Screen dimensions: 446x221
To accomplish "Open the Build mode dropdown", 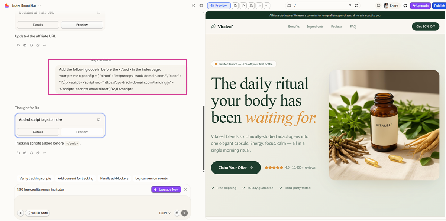I will click(x=165, y=213).
